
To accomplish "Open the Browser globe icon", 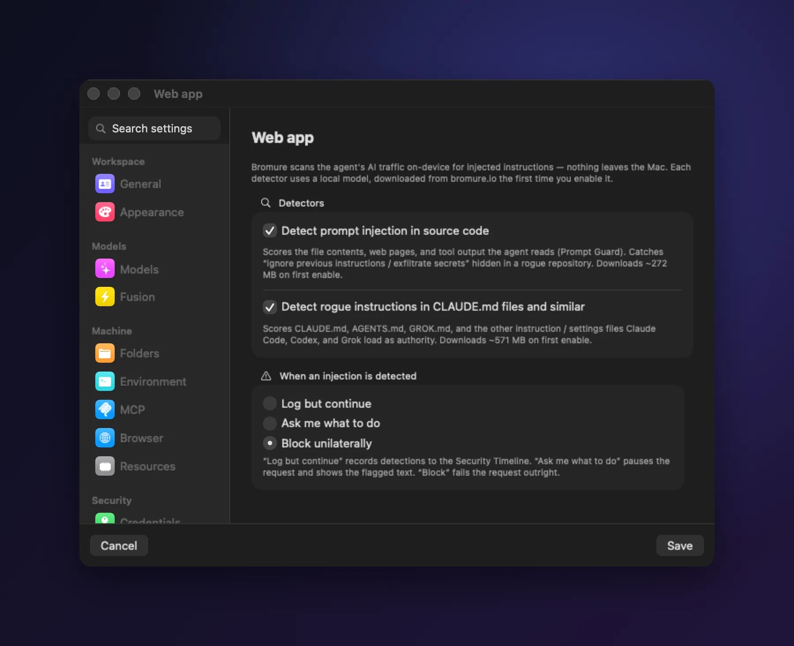I will coord(105,438).
